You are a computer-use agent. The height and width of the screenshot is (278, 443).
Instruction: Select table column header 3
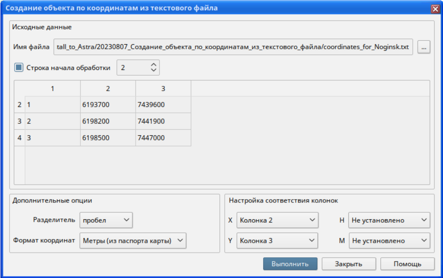pos(163,88)
